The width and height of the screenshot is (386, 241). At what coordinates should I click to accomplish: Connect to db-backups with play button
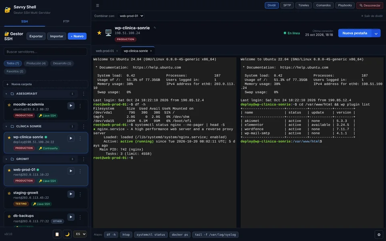point(71,217)
